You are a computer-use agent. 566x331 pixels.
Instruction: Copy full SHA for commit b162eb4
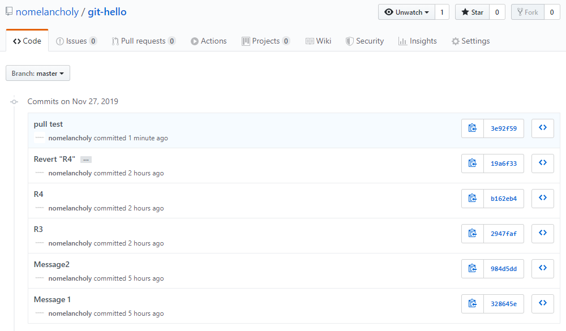click(473, 199)
